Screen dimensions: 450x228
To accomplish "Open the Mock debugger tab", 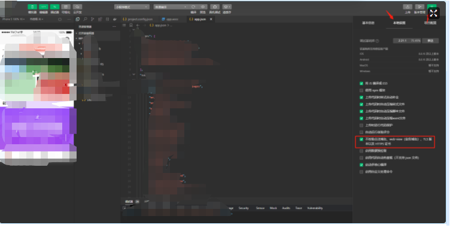I will pyautogui.click(x=273, y=208).
